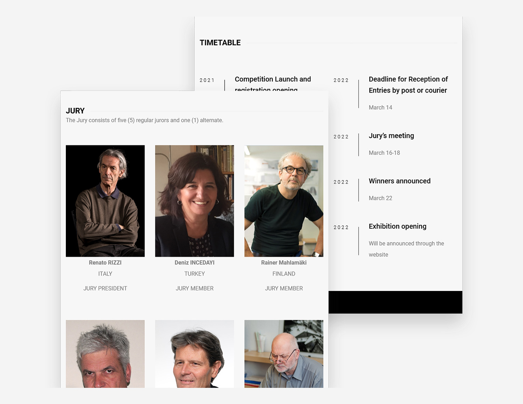Click Competition Launch and registration opening heading

click(273, 80)
